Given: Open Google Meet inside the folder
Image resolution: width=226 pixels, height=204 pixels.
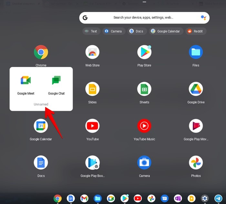Looking at the screenshot, I should (x=26, y=80).
